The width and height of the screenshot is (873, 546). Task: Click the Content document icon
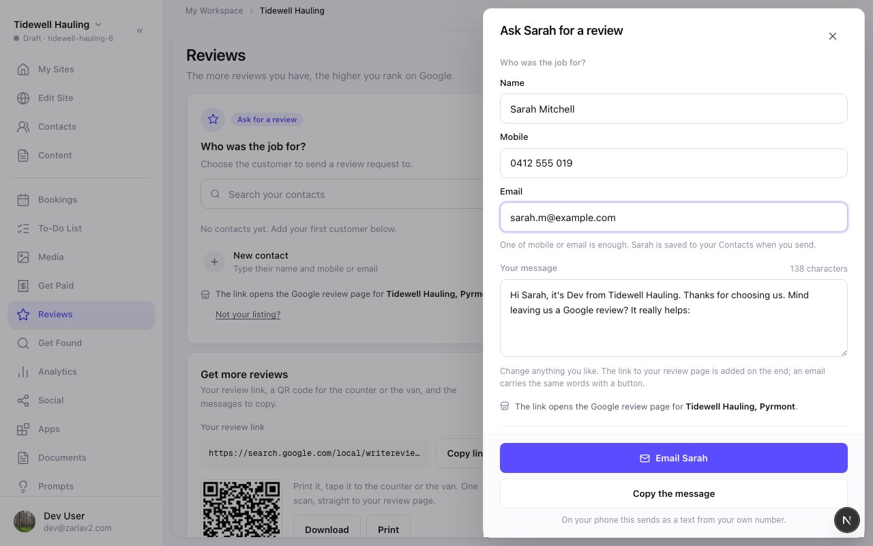coord(23,155)
